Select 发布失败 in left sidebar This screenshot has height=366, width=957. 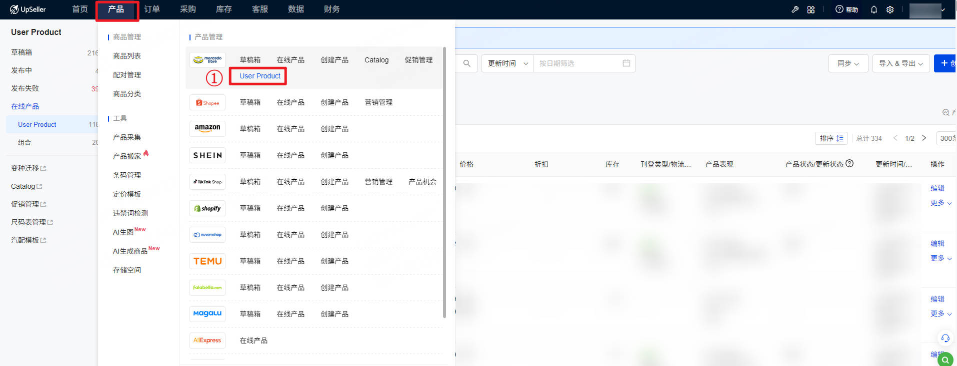click(x=25, y=88)
